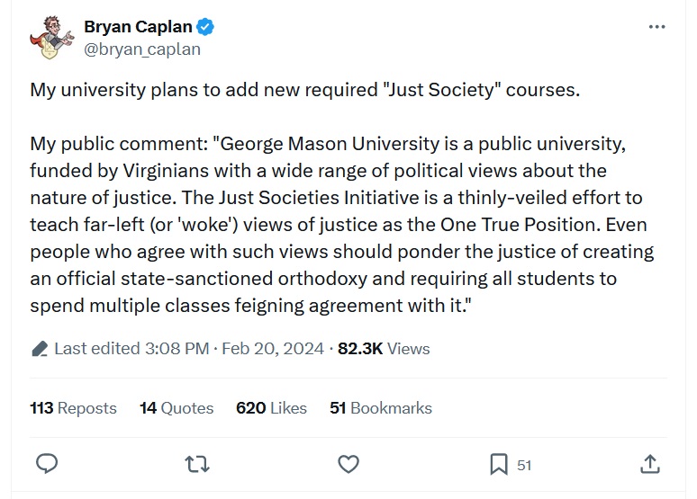Click the share upload icon

click(649, 464)
